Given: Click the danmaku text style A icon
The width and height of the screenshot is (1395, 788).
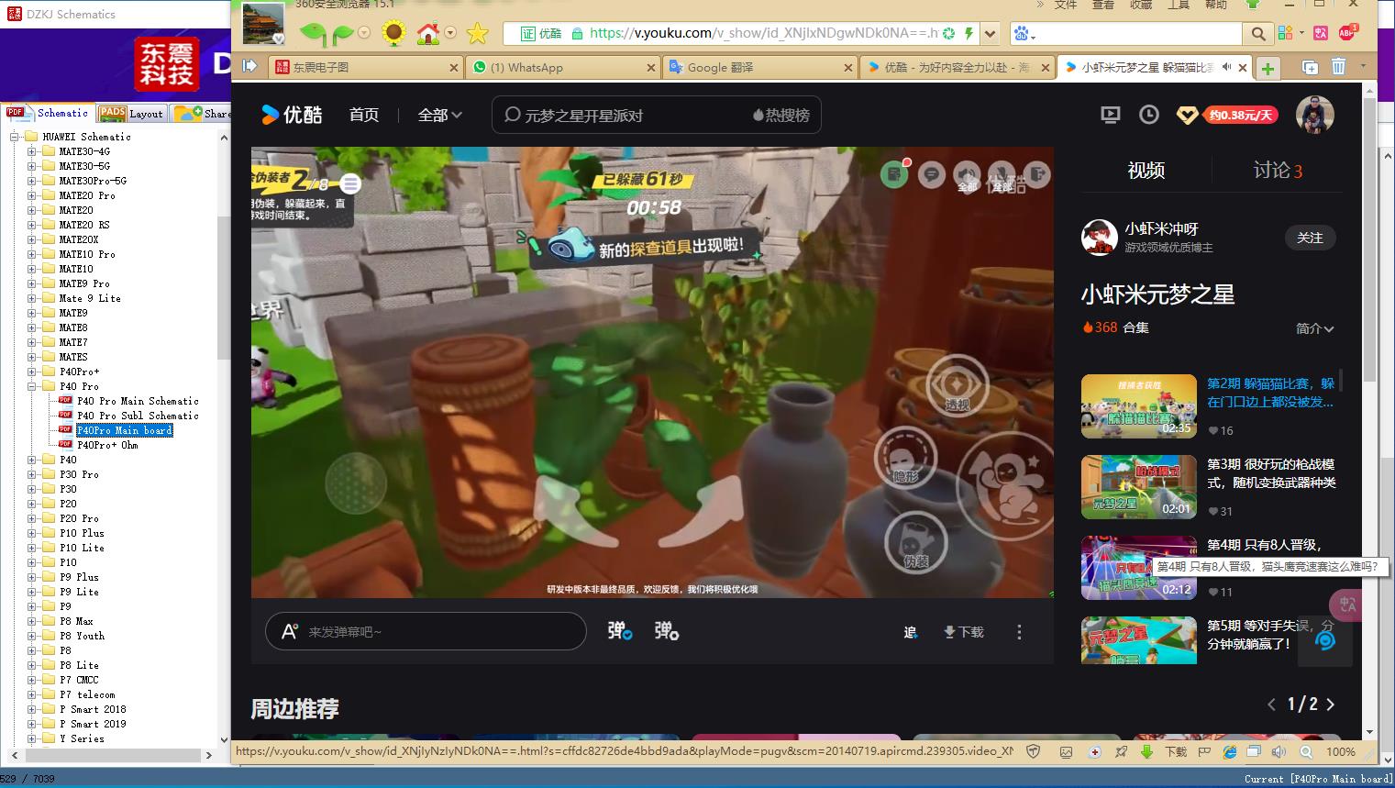Looking at the screenshot, I should click(289, 631).
